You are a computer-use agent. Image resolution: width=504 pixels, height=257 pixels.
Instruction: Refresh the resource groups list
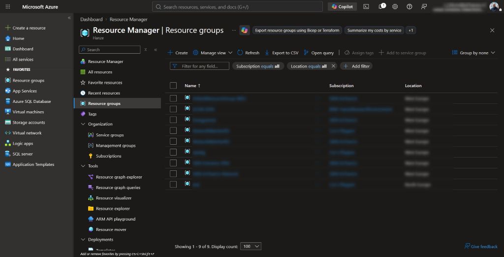[x=248, y=53]
